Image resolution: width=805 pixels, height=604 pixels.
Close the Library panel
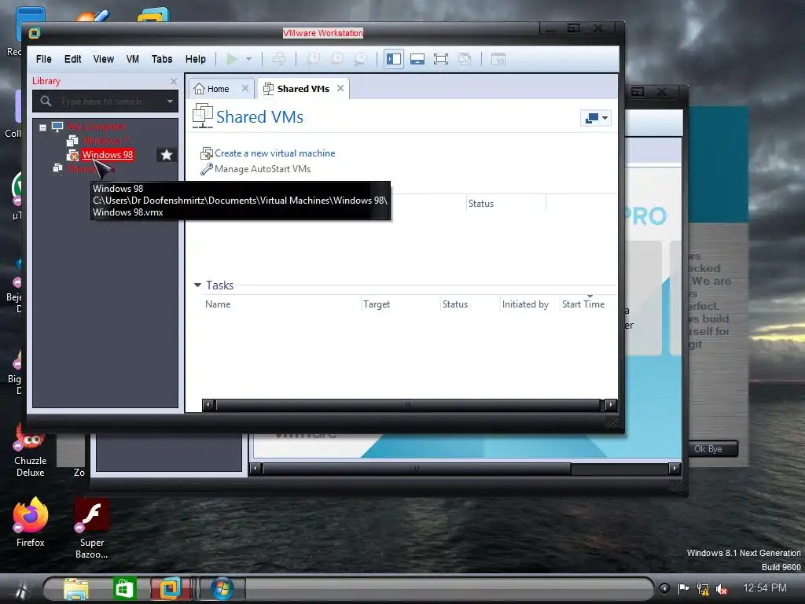174,82
